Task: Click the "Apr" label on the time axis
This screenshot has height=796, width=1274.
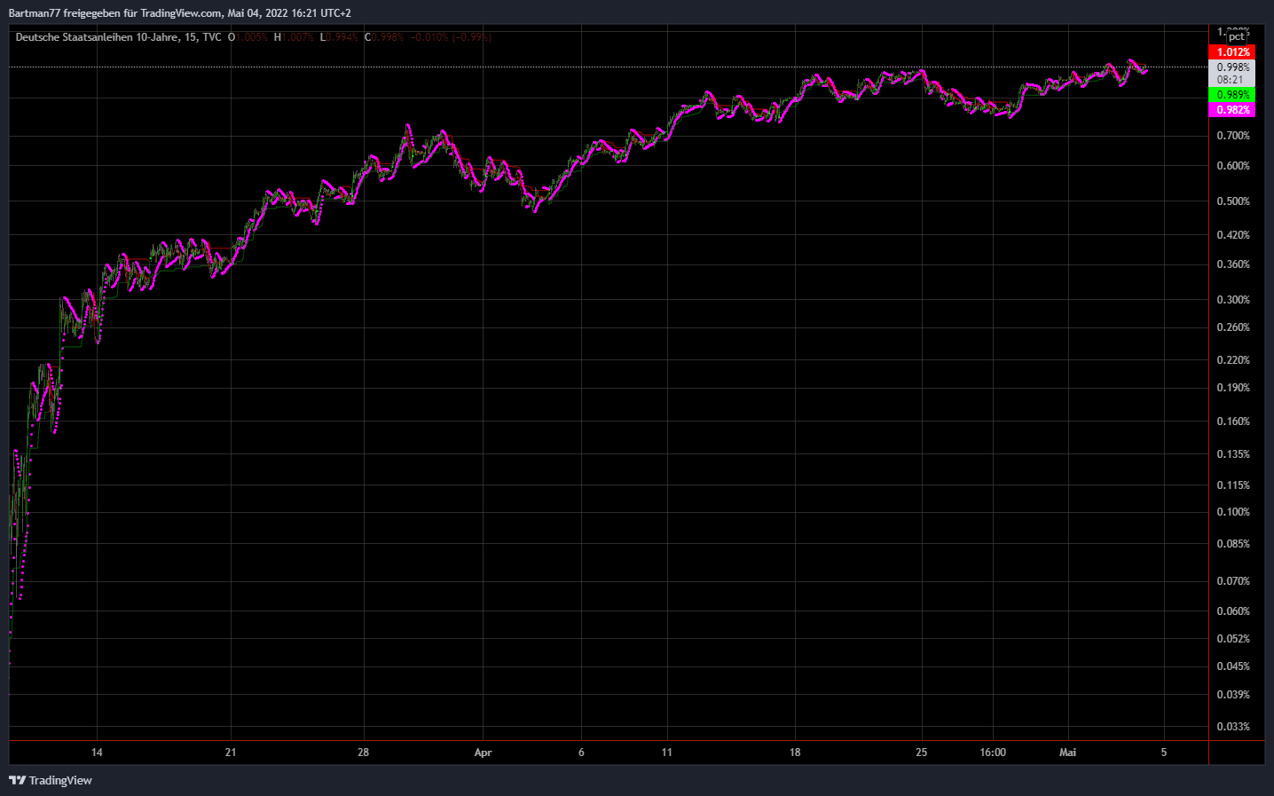Action: [x=483, y=753]
